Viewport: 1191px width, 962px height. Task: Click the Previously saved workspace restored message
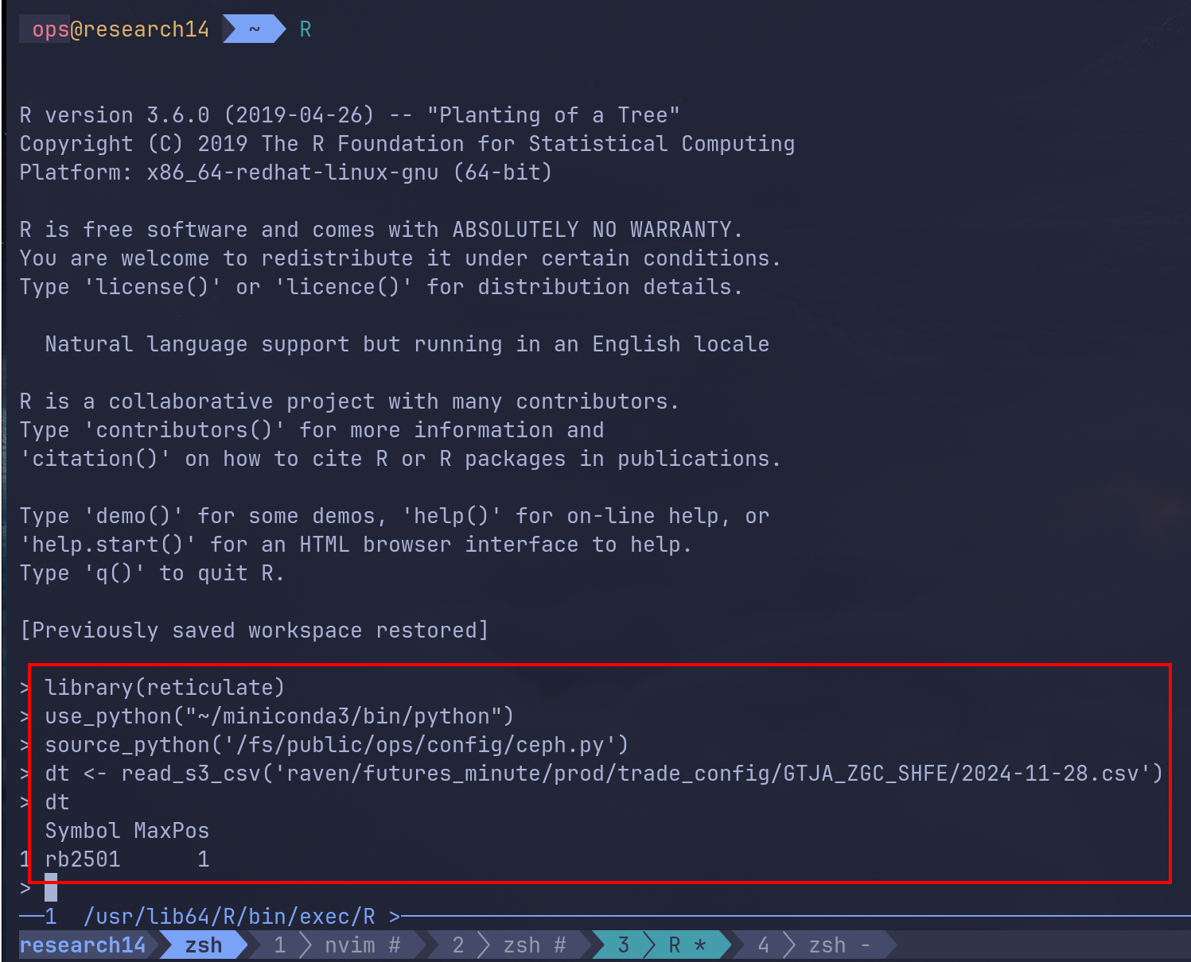(x=254, y=630)
